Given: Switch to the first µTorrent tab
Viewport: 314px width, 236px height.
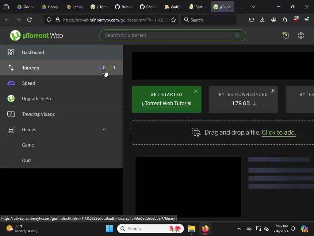Looking at the screenshot, I should click(99, 7).
